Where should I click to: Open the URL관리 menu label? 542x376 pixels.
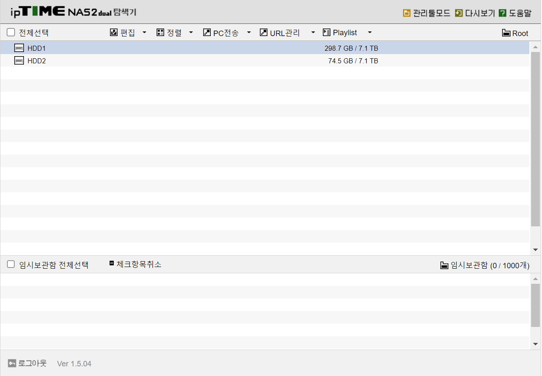pyautogui.click(x=285, y=33)
